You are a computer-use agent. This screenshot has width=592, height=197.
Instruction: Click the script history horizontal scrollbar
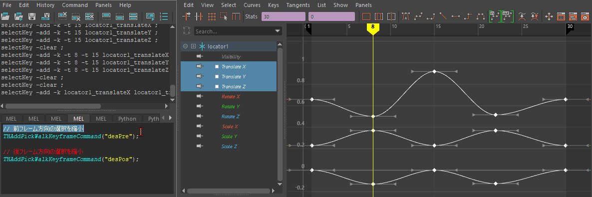click(x=53, y=106)
